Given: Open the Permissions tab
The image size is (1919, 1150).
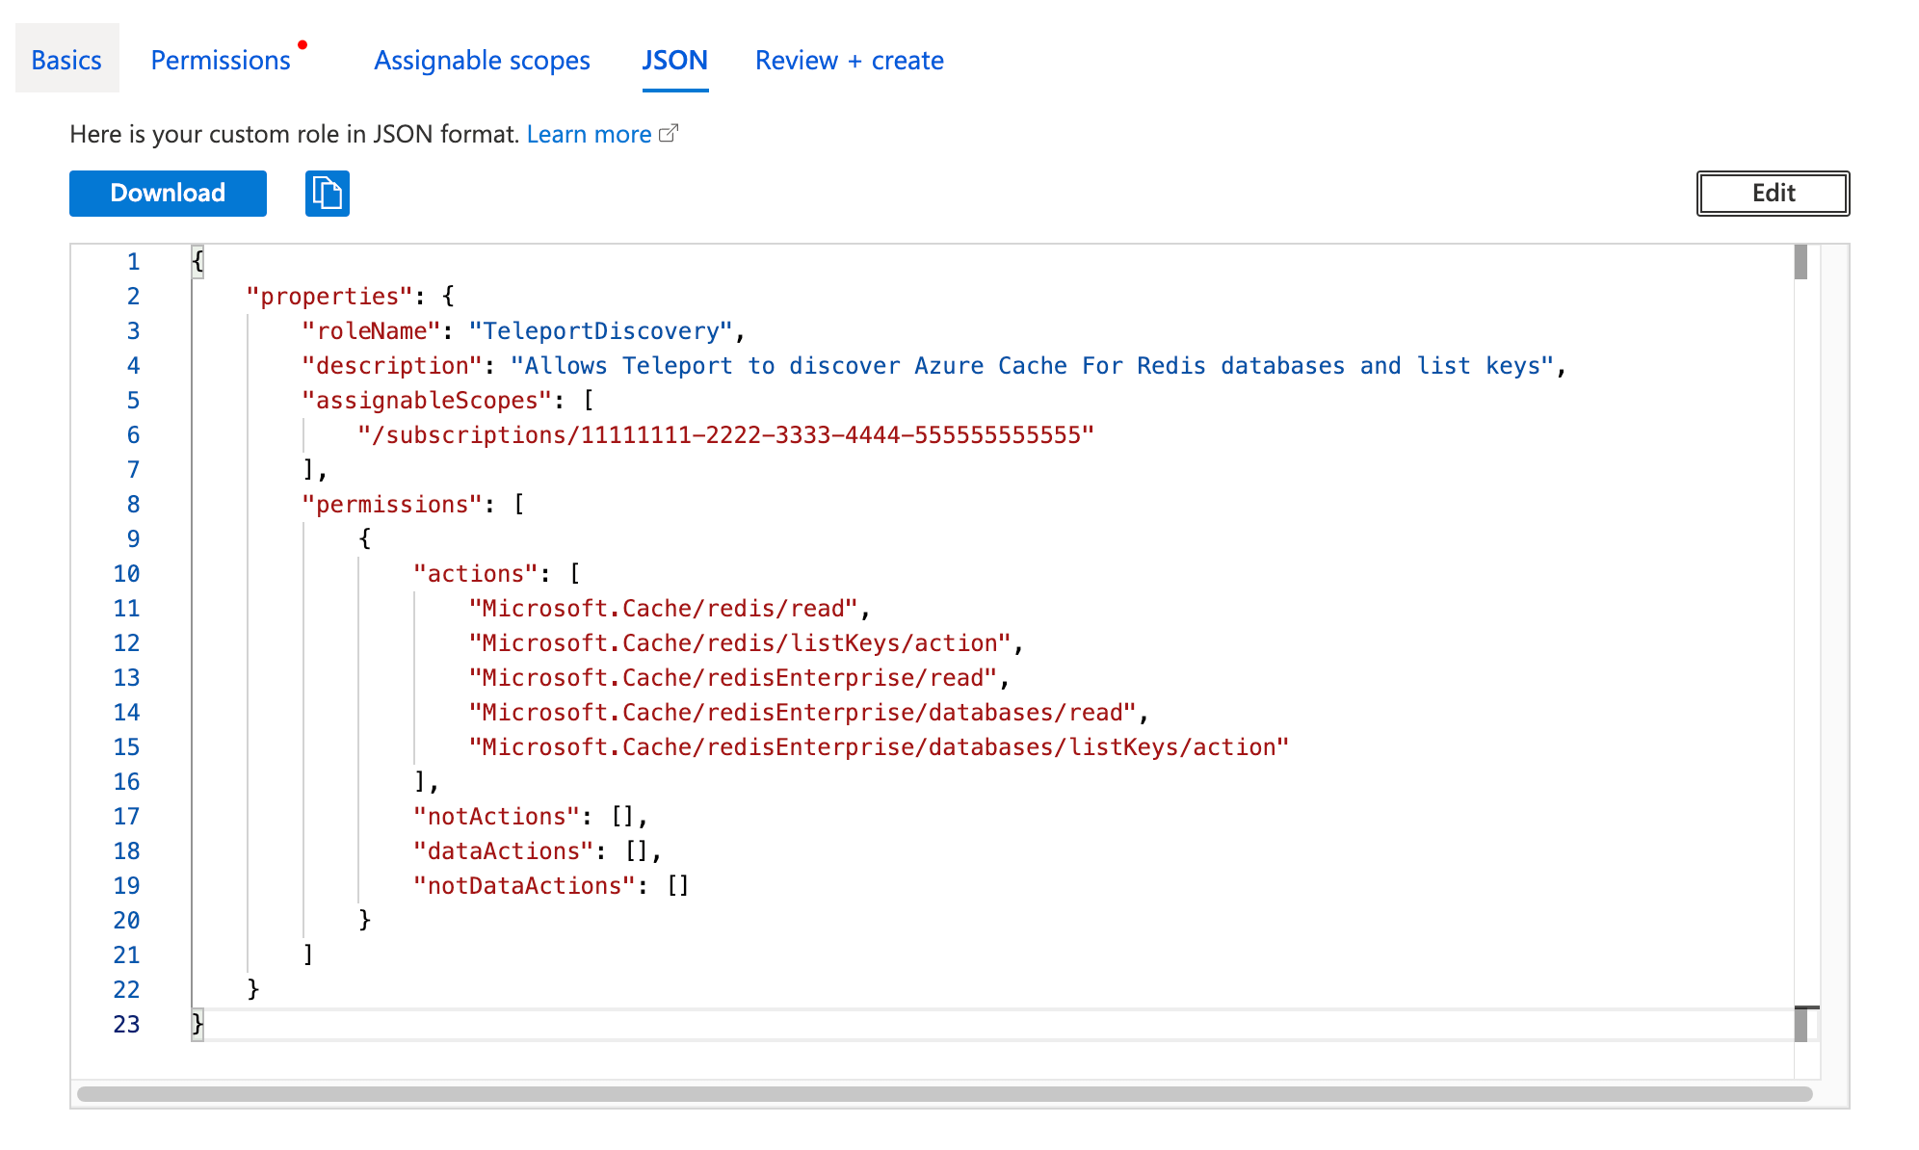Looking at the screenshot, I should tap(221, 60).
